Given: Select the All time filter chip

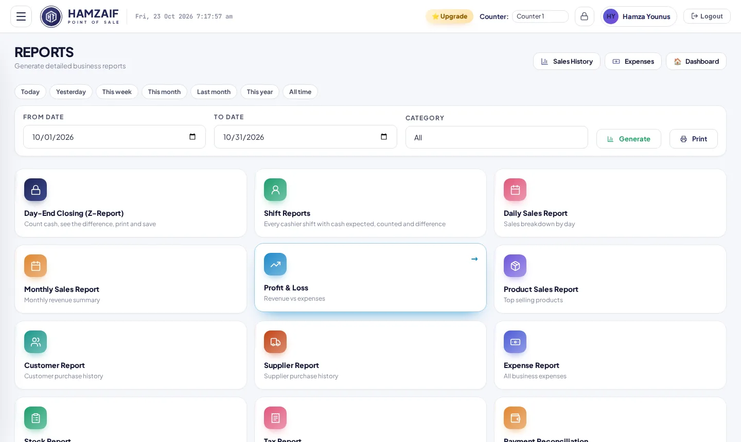Looking at the screenshot, I should [300, 92].
